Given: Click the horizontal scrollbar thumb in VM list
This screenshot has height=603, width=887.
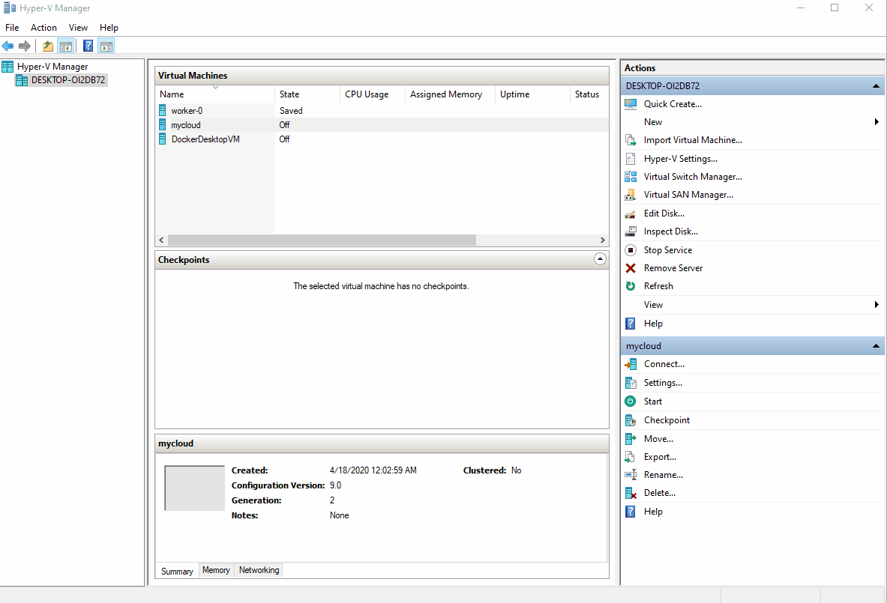Looking at the screenshot, I should tap(322, 240).
